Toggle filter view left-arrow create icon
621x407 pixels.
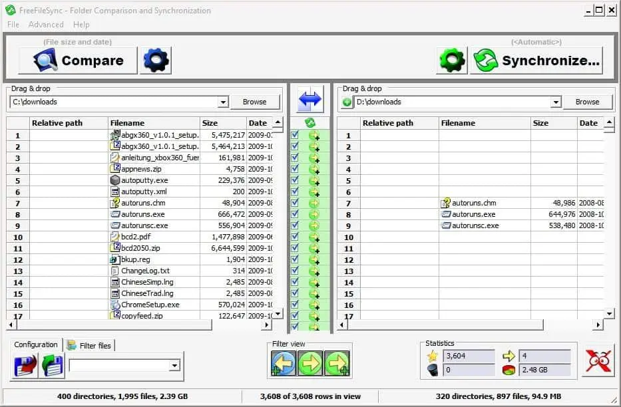point(283,363)
